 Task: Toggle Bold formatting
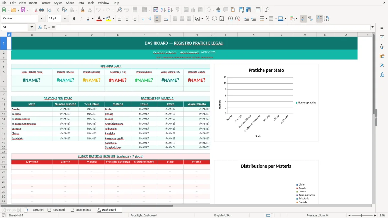coord(74,19)
